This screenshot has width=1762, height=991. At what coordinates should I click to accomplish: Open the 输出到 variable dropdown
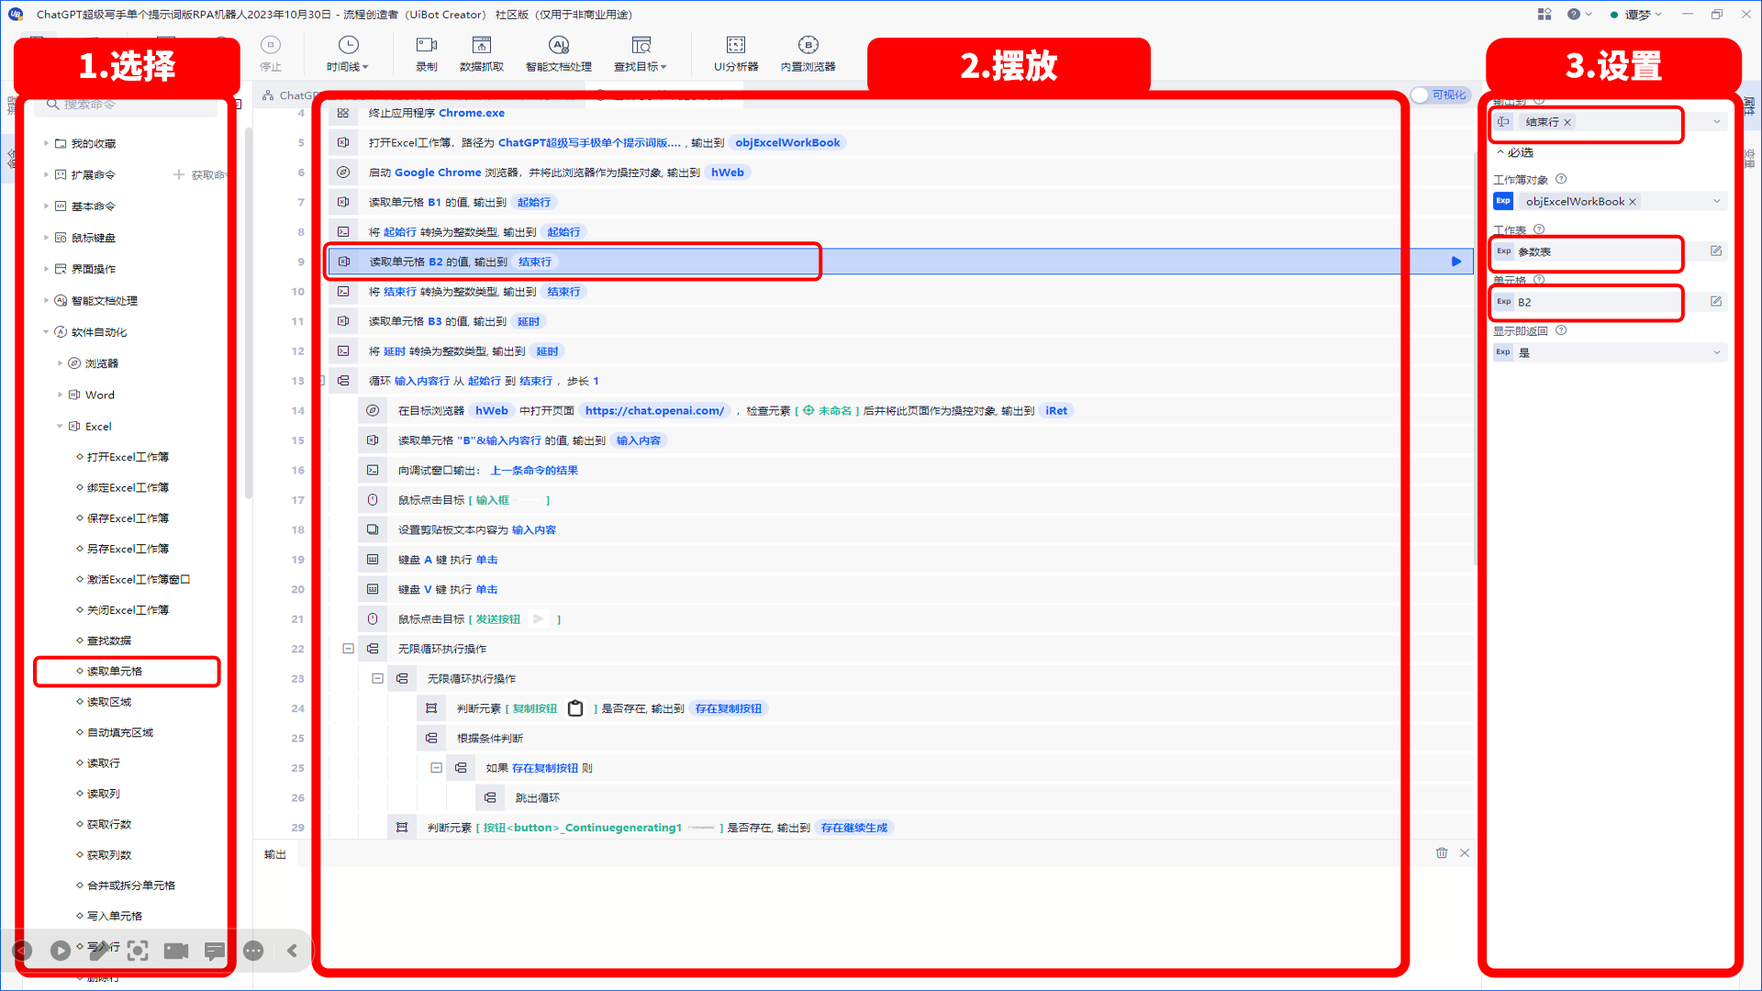pyautogui.click(x=1716, y=122)
